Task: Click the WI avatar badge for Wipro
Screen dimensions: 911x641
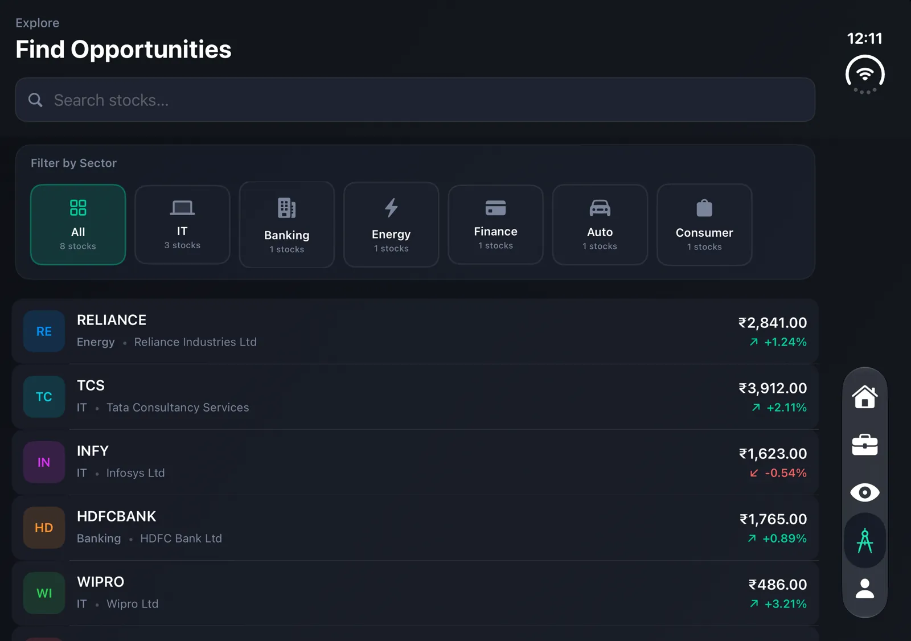Action: point(44,593)
